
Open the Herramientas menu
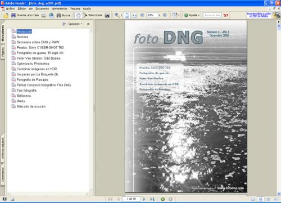(x=60, y=8)
